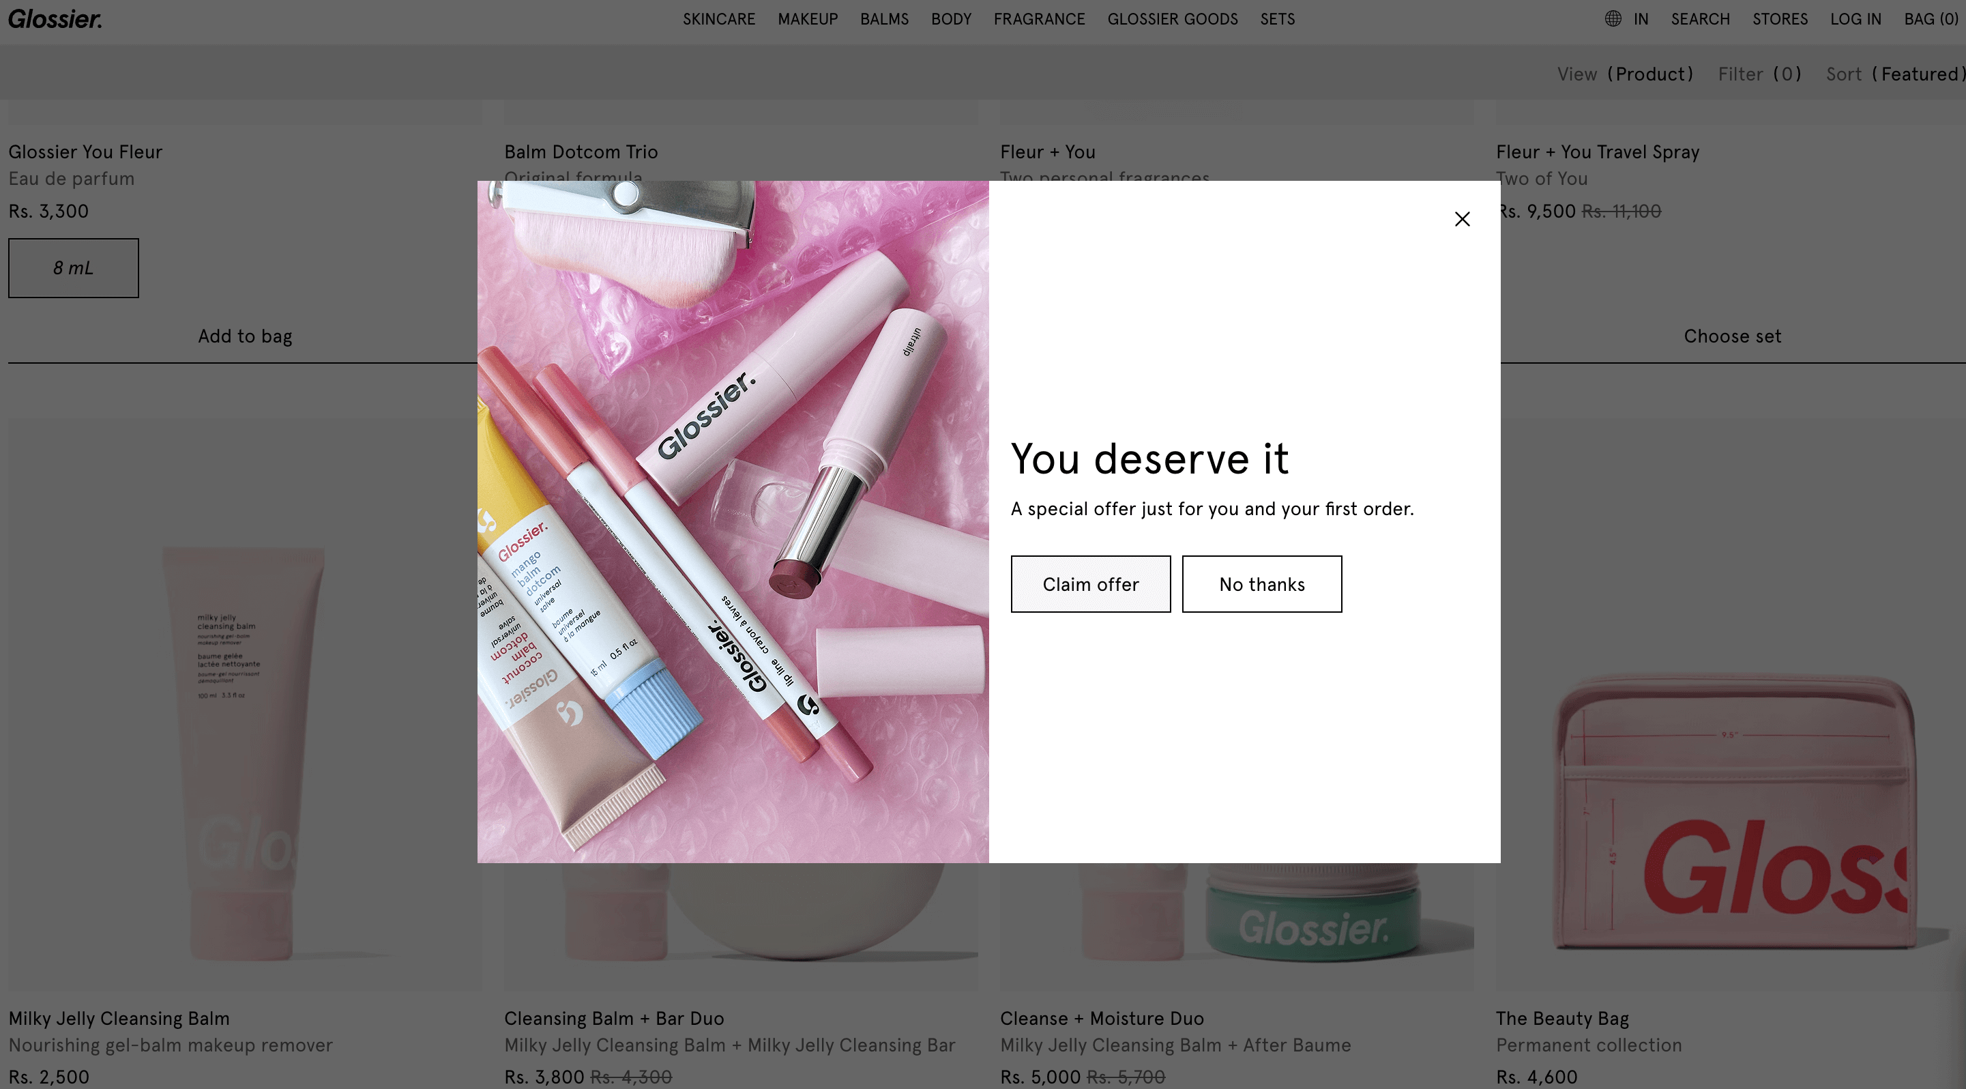Open the FRAGRANCE menu
The image size is (1966, 1089).
pyautogui.click(x=1039, y=19)
